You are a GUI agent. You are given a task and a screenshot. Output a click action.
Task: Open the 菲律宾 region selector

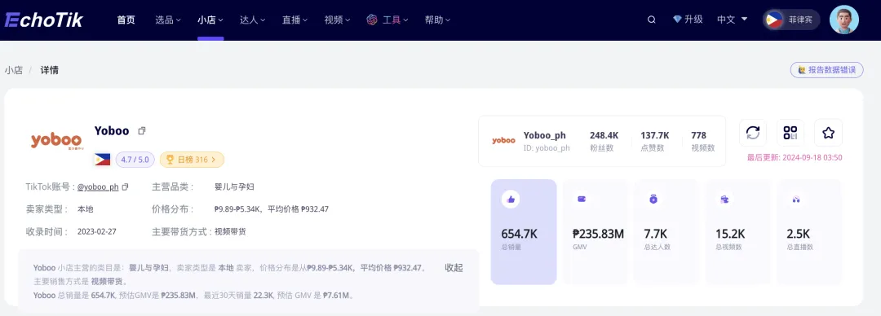(x=791, y=20)
